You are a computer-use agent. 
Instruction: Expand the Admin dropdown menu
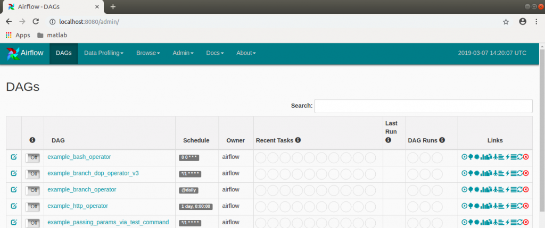coord(183,53)
